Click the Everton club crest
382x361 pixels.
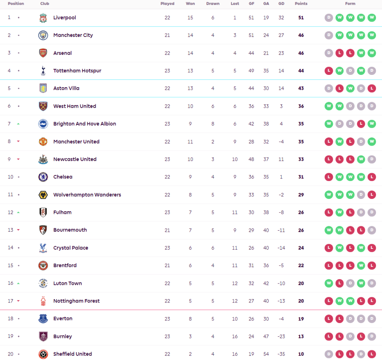click(43, 319)
